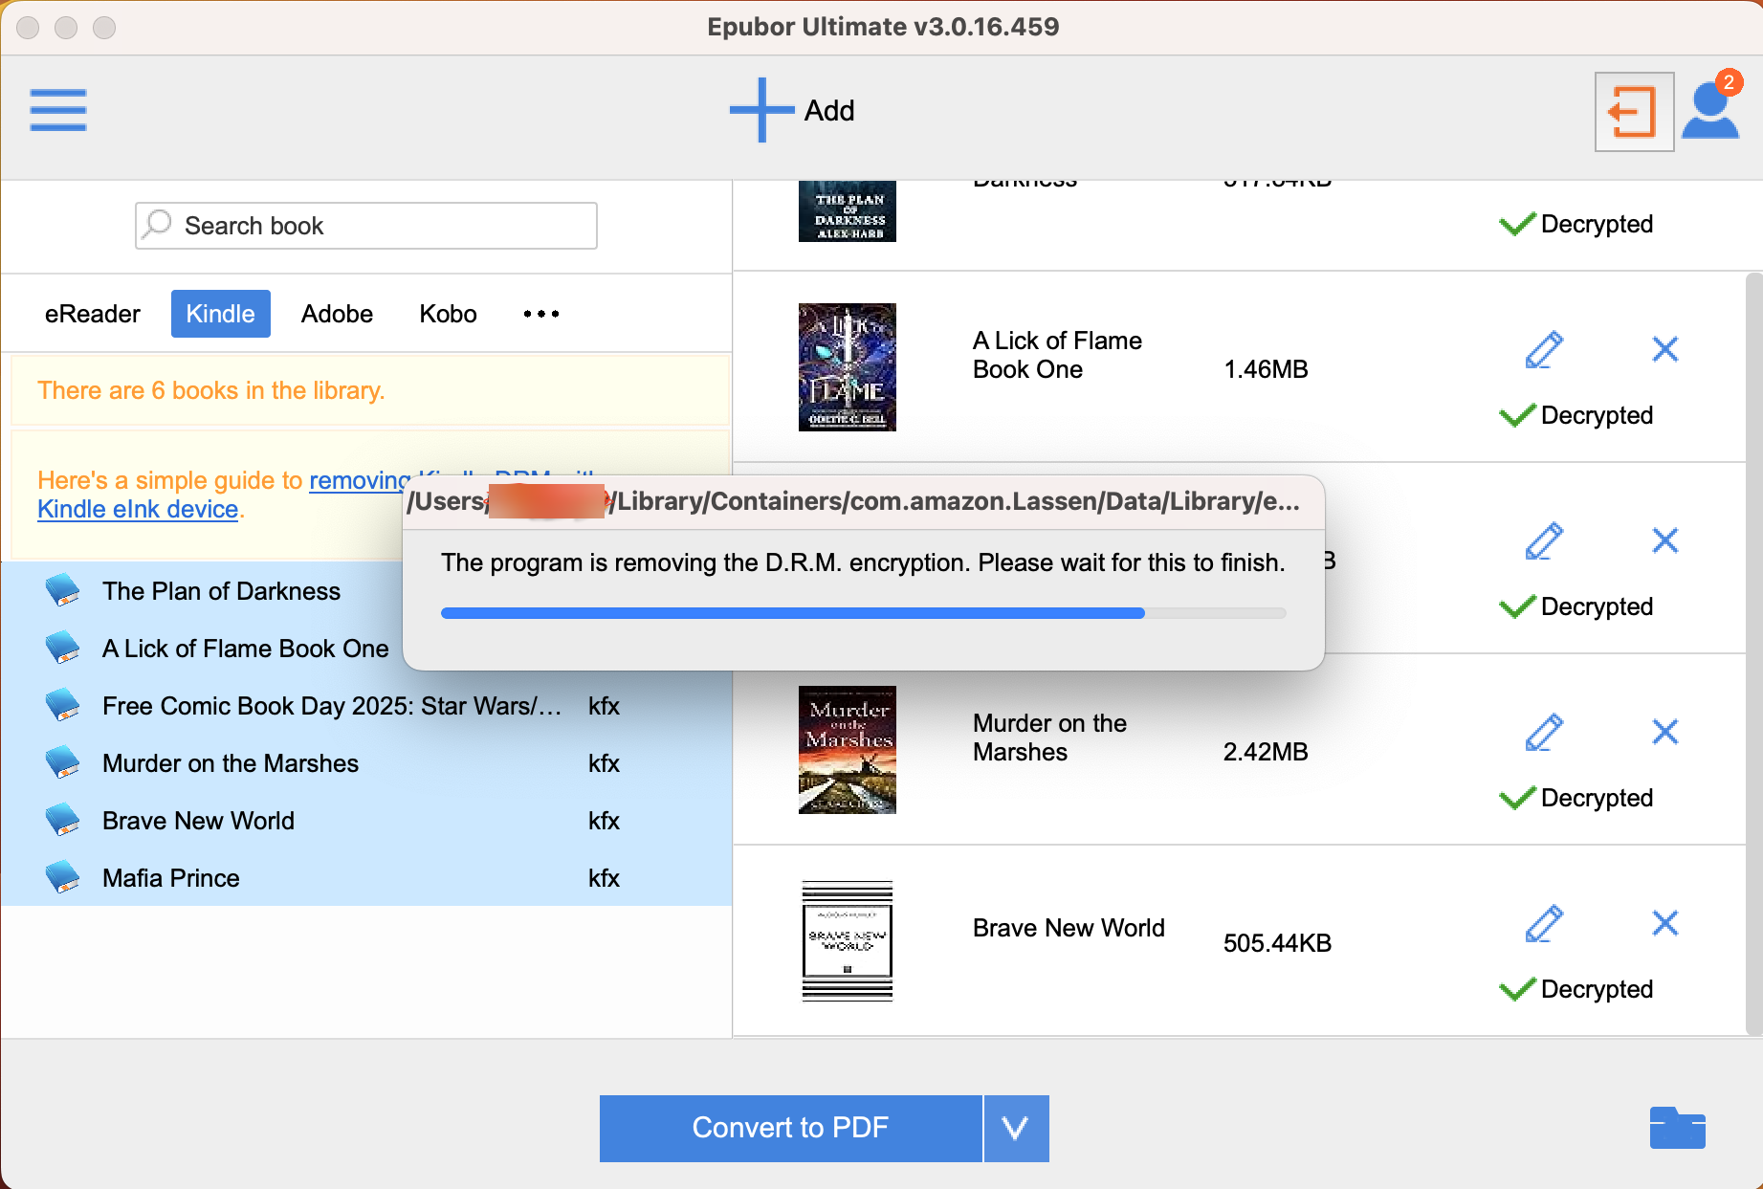Click the DRM removal progress bar
The width and height of the screenshot is (1763, 1189).
(863, 613)
